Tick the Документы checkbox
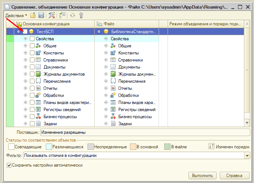254x183 pixels. pos(32,67)
